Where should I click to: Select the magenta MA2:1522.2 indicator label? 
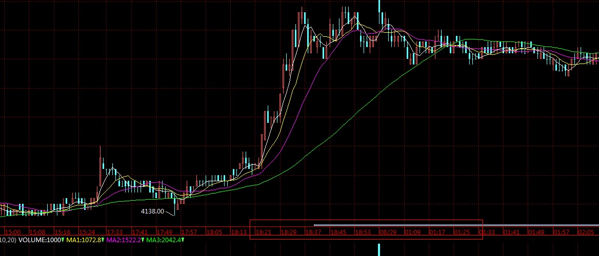tap(123, 240)
